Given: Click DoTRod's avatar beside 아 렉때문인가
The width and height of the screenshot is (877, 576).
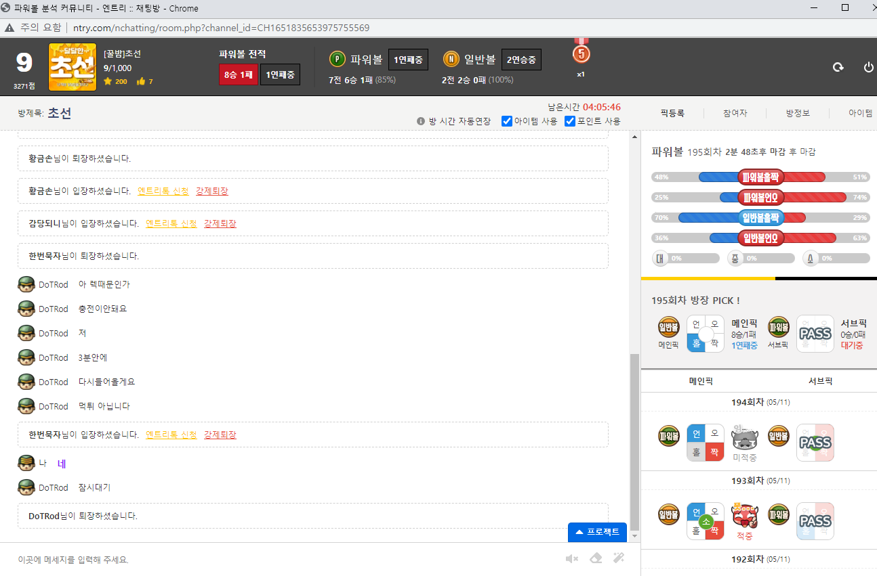Looking at the screenshot, I should click(26, 284).
